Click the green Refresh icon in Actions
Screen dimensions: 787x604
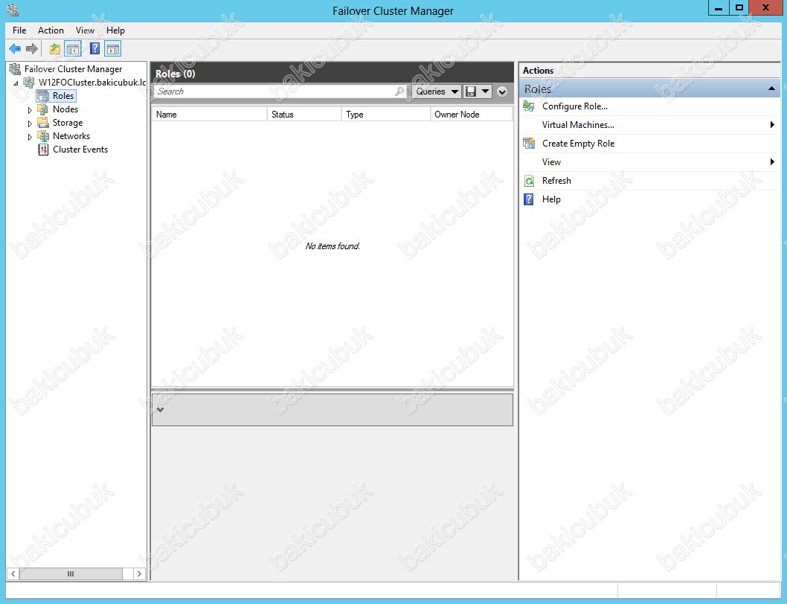click(529, 181)
